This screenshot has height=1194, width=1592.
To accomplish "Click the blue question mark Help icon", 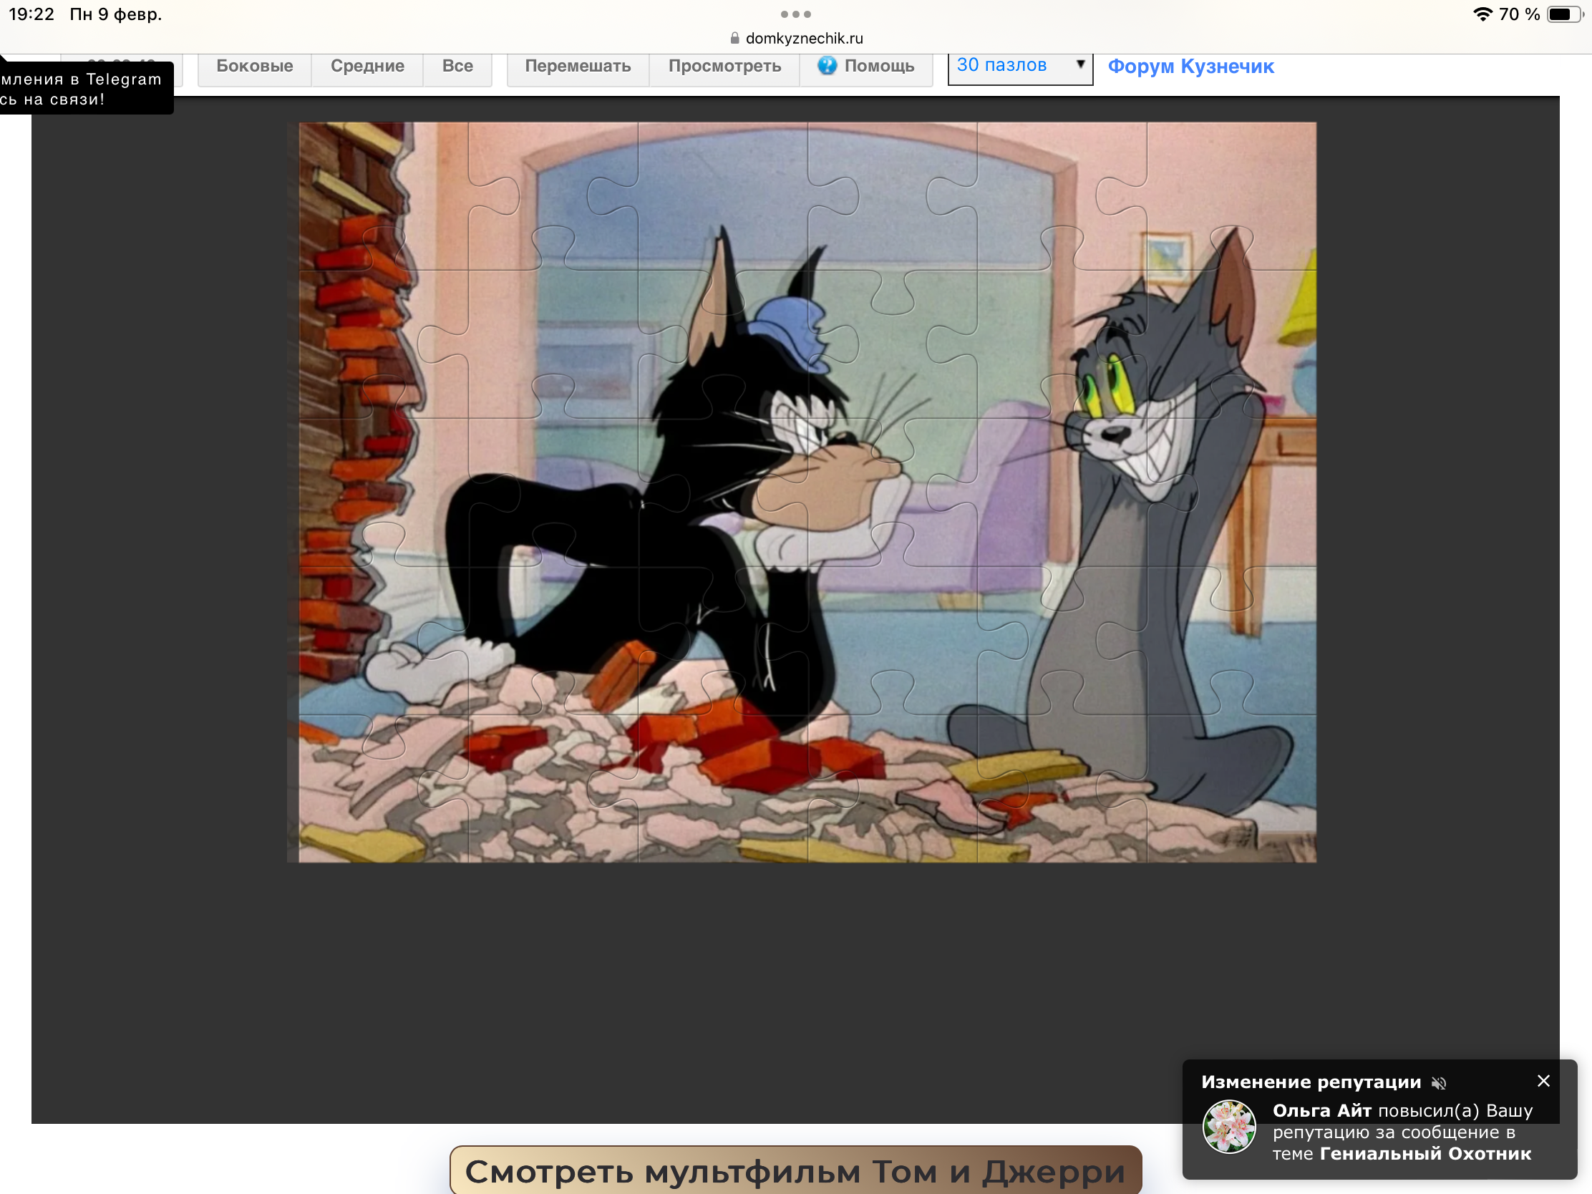I will 826,65.
